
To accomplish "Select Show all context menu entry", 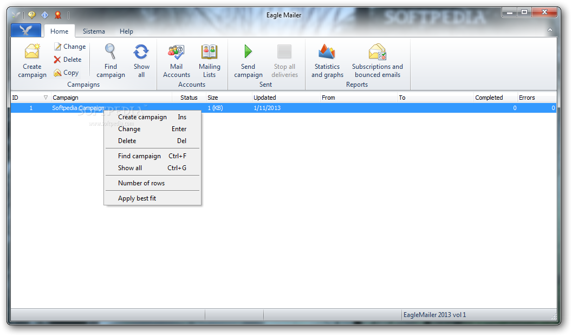I will (153, 168).
